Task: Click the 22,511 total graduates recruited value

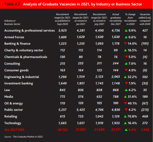Action: click(116, 130)
